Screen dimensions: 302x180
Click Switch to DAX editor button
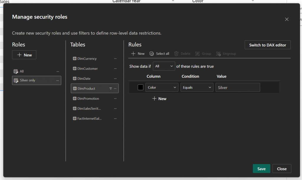[x=267, y=45]
